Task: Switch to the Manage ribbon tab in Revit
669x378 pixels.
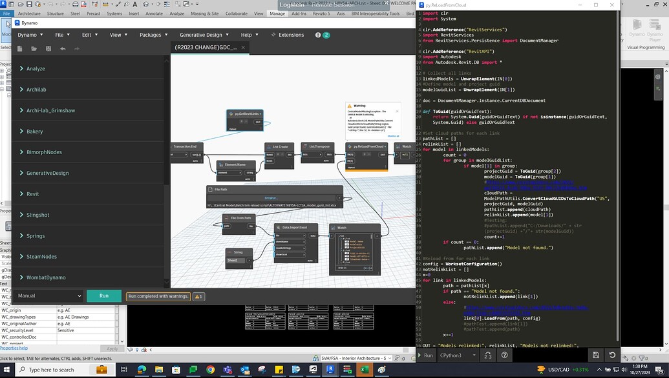Action: [x=277, y=13]
